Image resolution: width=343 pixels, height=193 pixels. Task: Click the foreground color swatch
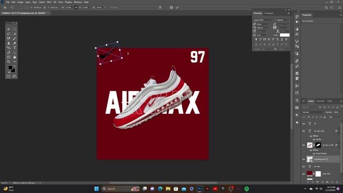coord(10,68)
